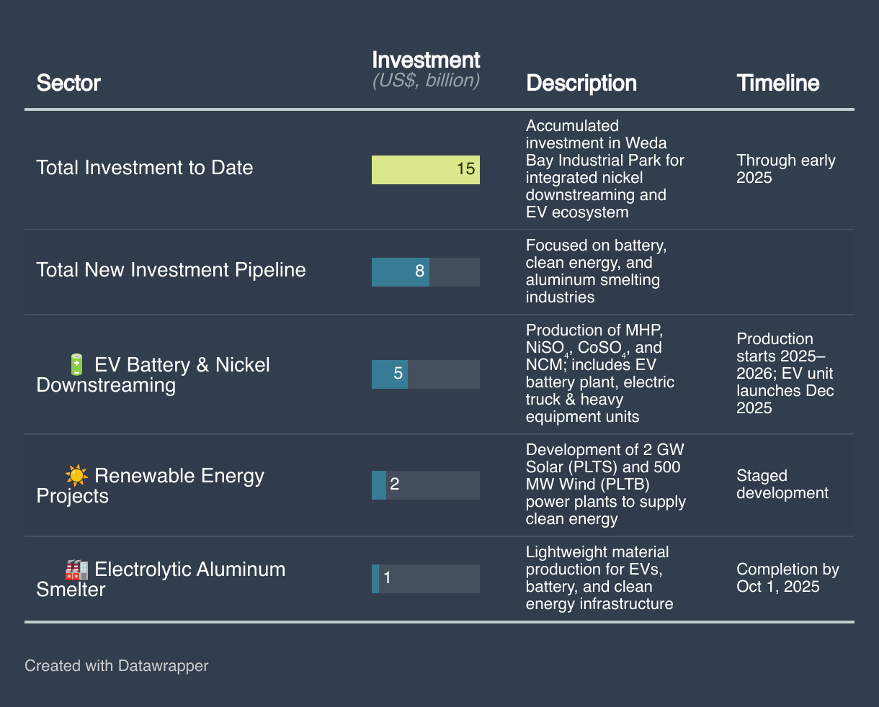This screenshot has height=707, width=879.
Task: Click the Weda Bay Industrial Park description
Action: tap(605, 169)
